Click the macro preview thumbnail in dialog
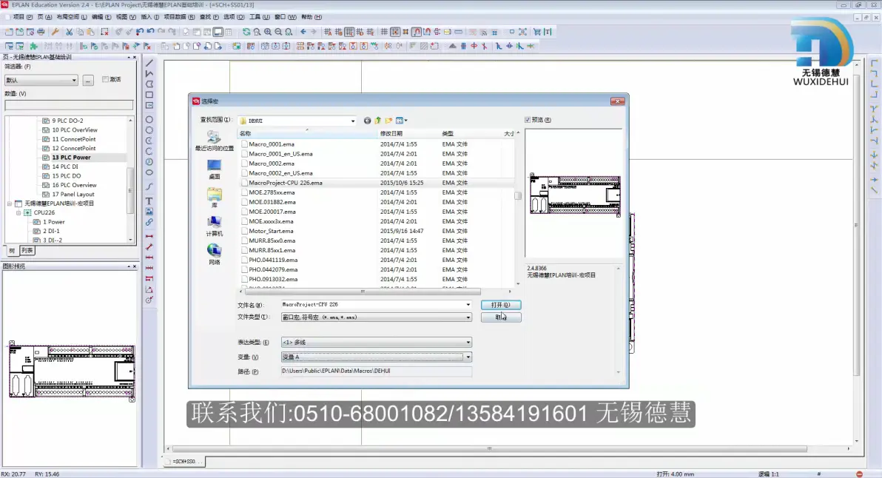Screen dimensions: 882x478 coord(575,195)
